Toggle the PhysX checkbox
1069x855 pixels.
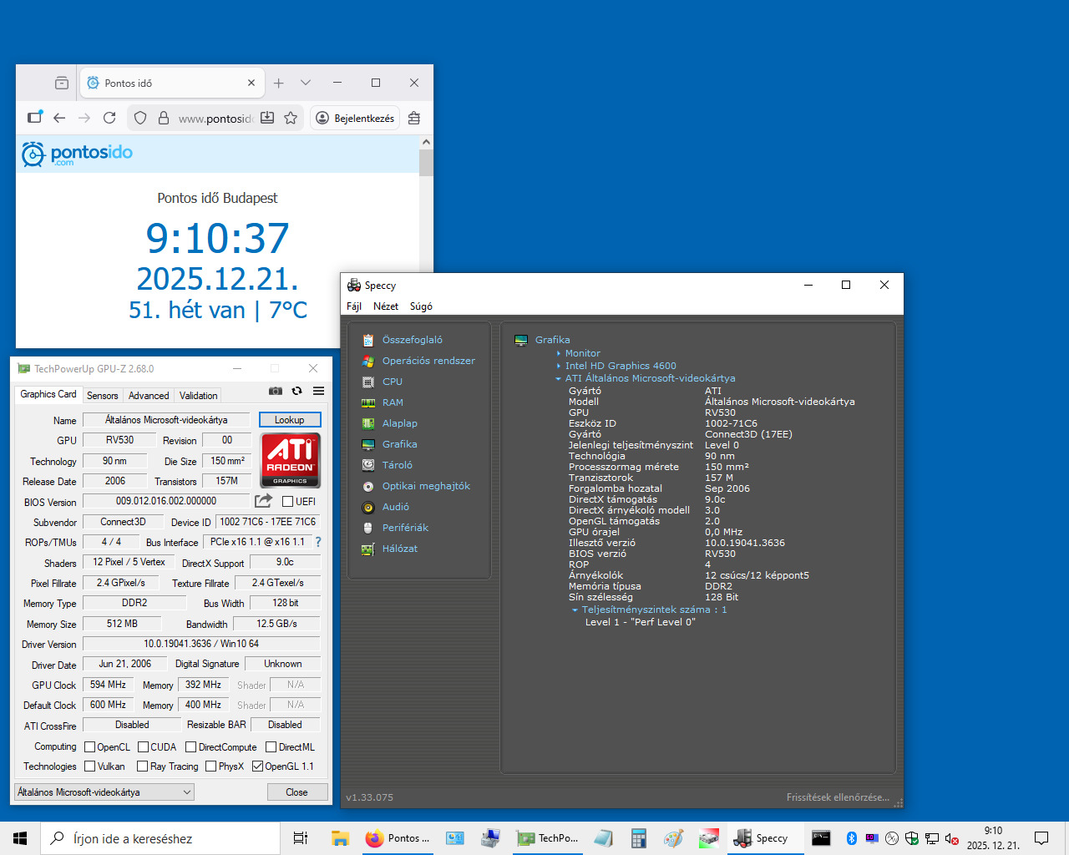point(211,766)
